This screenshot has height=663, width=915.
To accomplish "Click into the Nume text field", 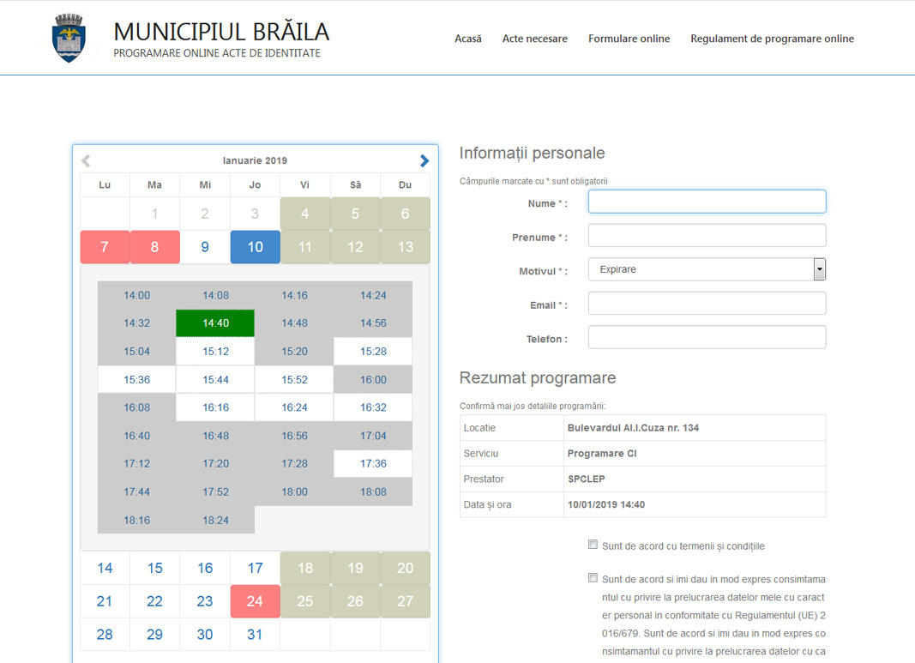I will (x=707, y=202).
